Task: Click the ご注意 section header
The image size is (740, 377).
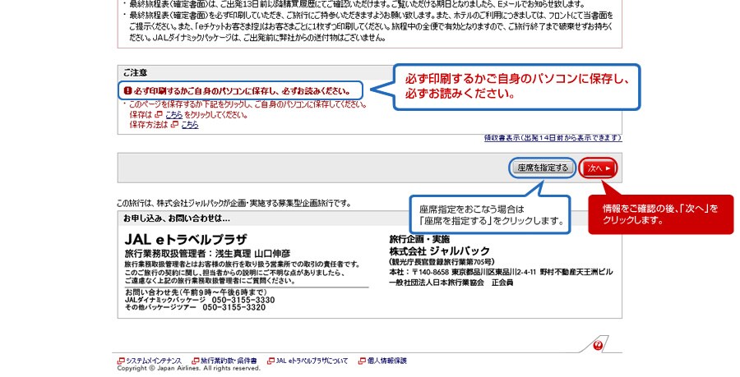Action: point(136,72)
